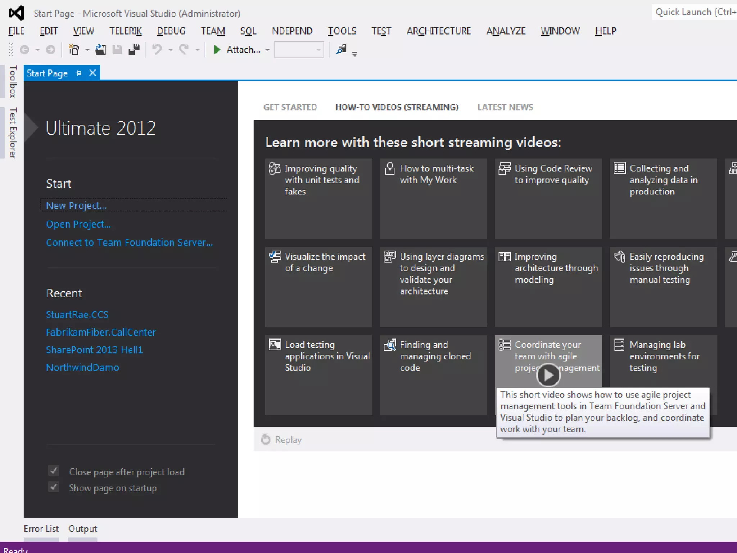Click the New Project toolbar icon
The width and height of the screenshot is (737, 553).
point(74,50)
